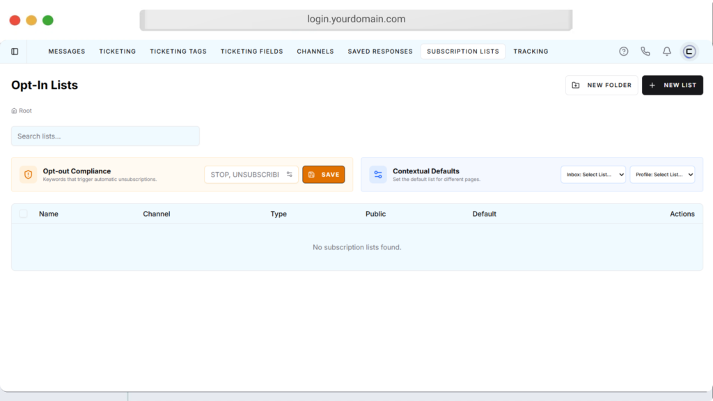Switch to the Messages tab
Image resolution: width=713 pixels, height=401 pixels.
click(67, 52)
